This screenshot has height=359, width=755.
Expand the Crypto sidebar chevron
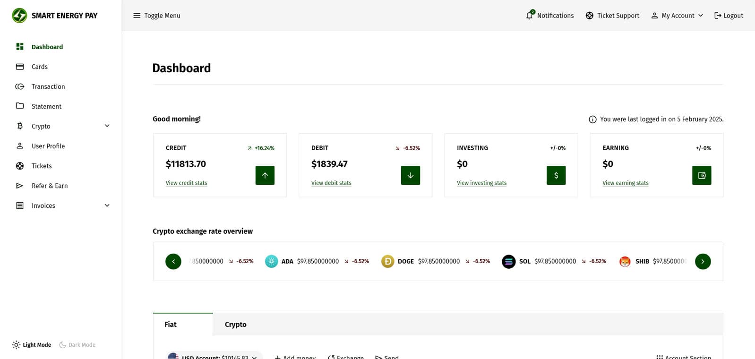pos(107,126)
